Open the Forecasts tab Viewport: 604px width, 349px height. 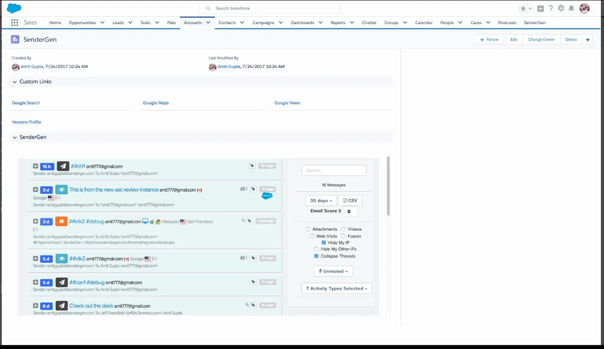point(507,23)
